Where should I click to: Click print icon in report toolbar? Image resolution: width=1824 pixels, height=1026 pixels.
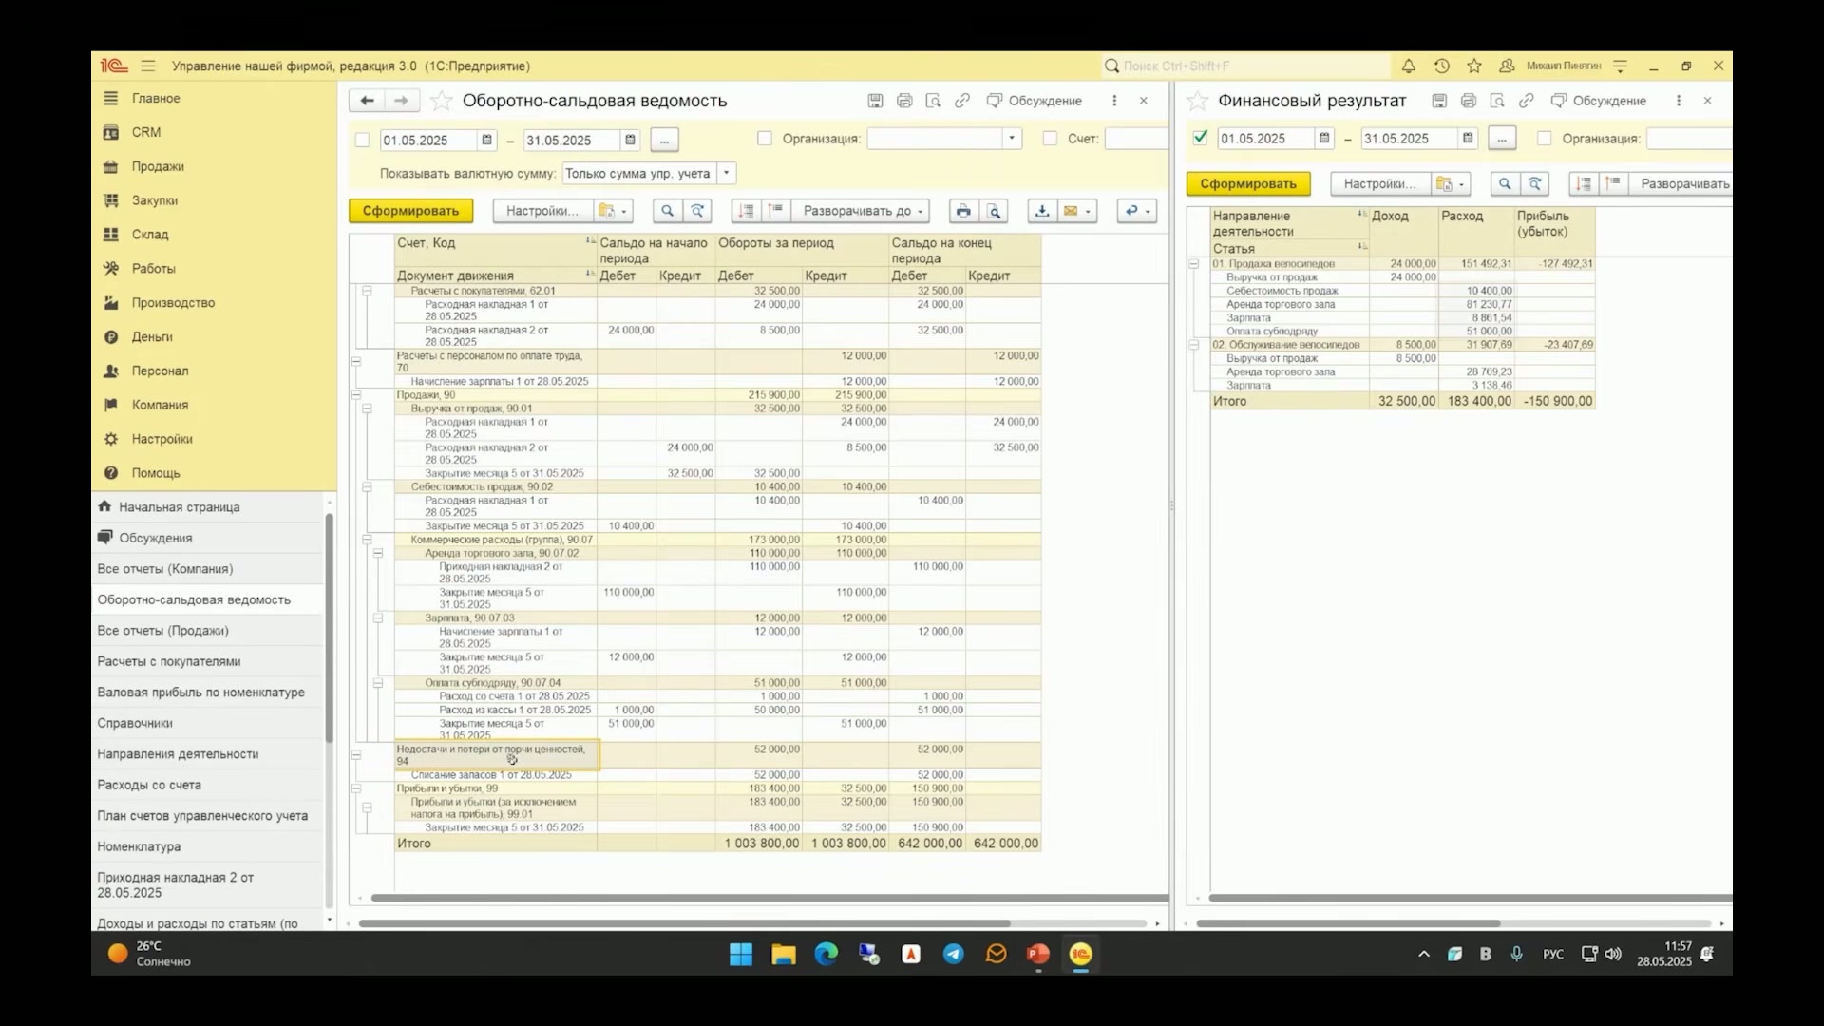pos(963,211)
